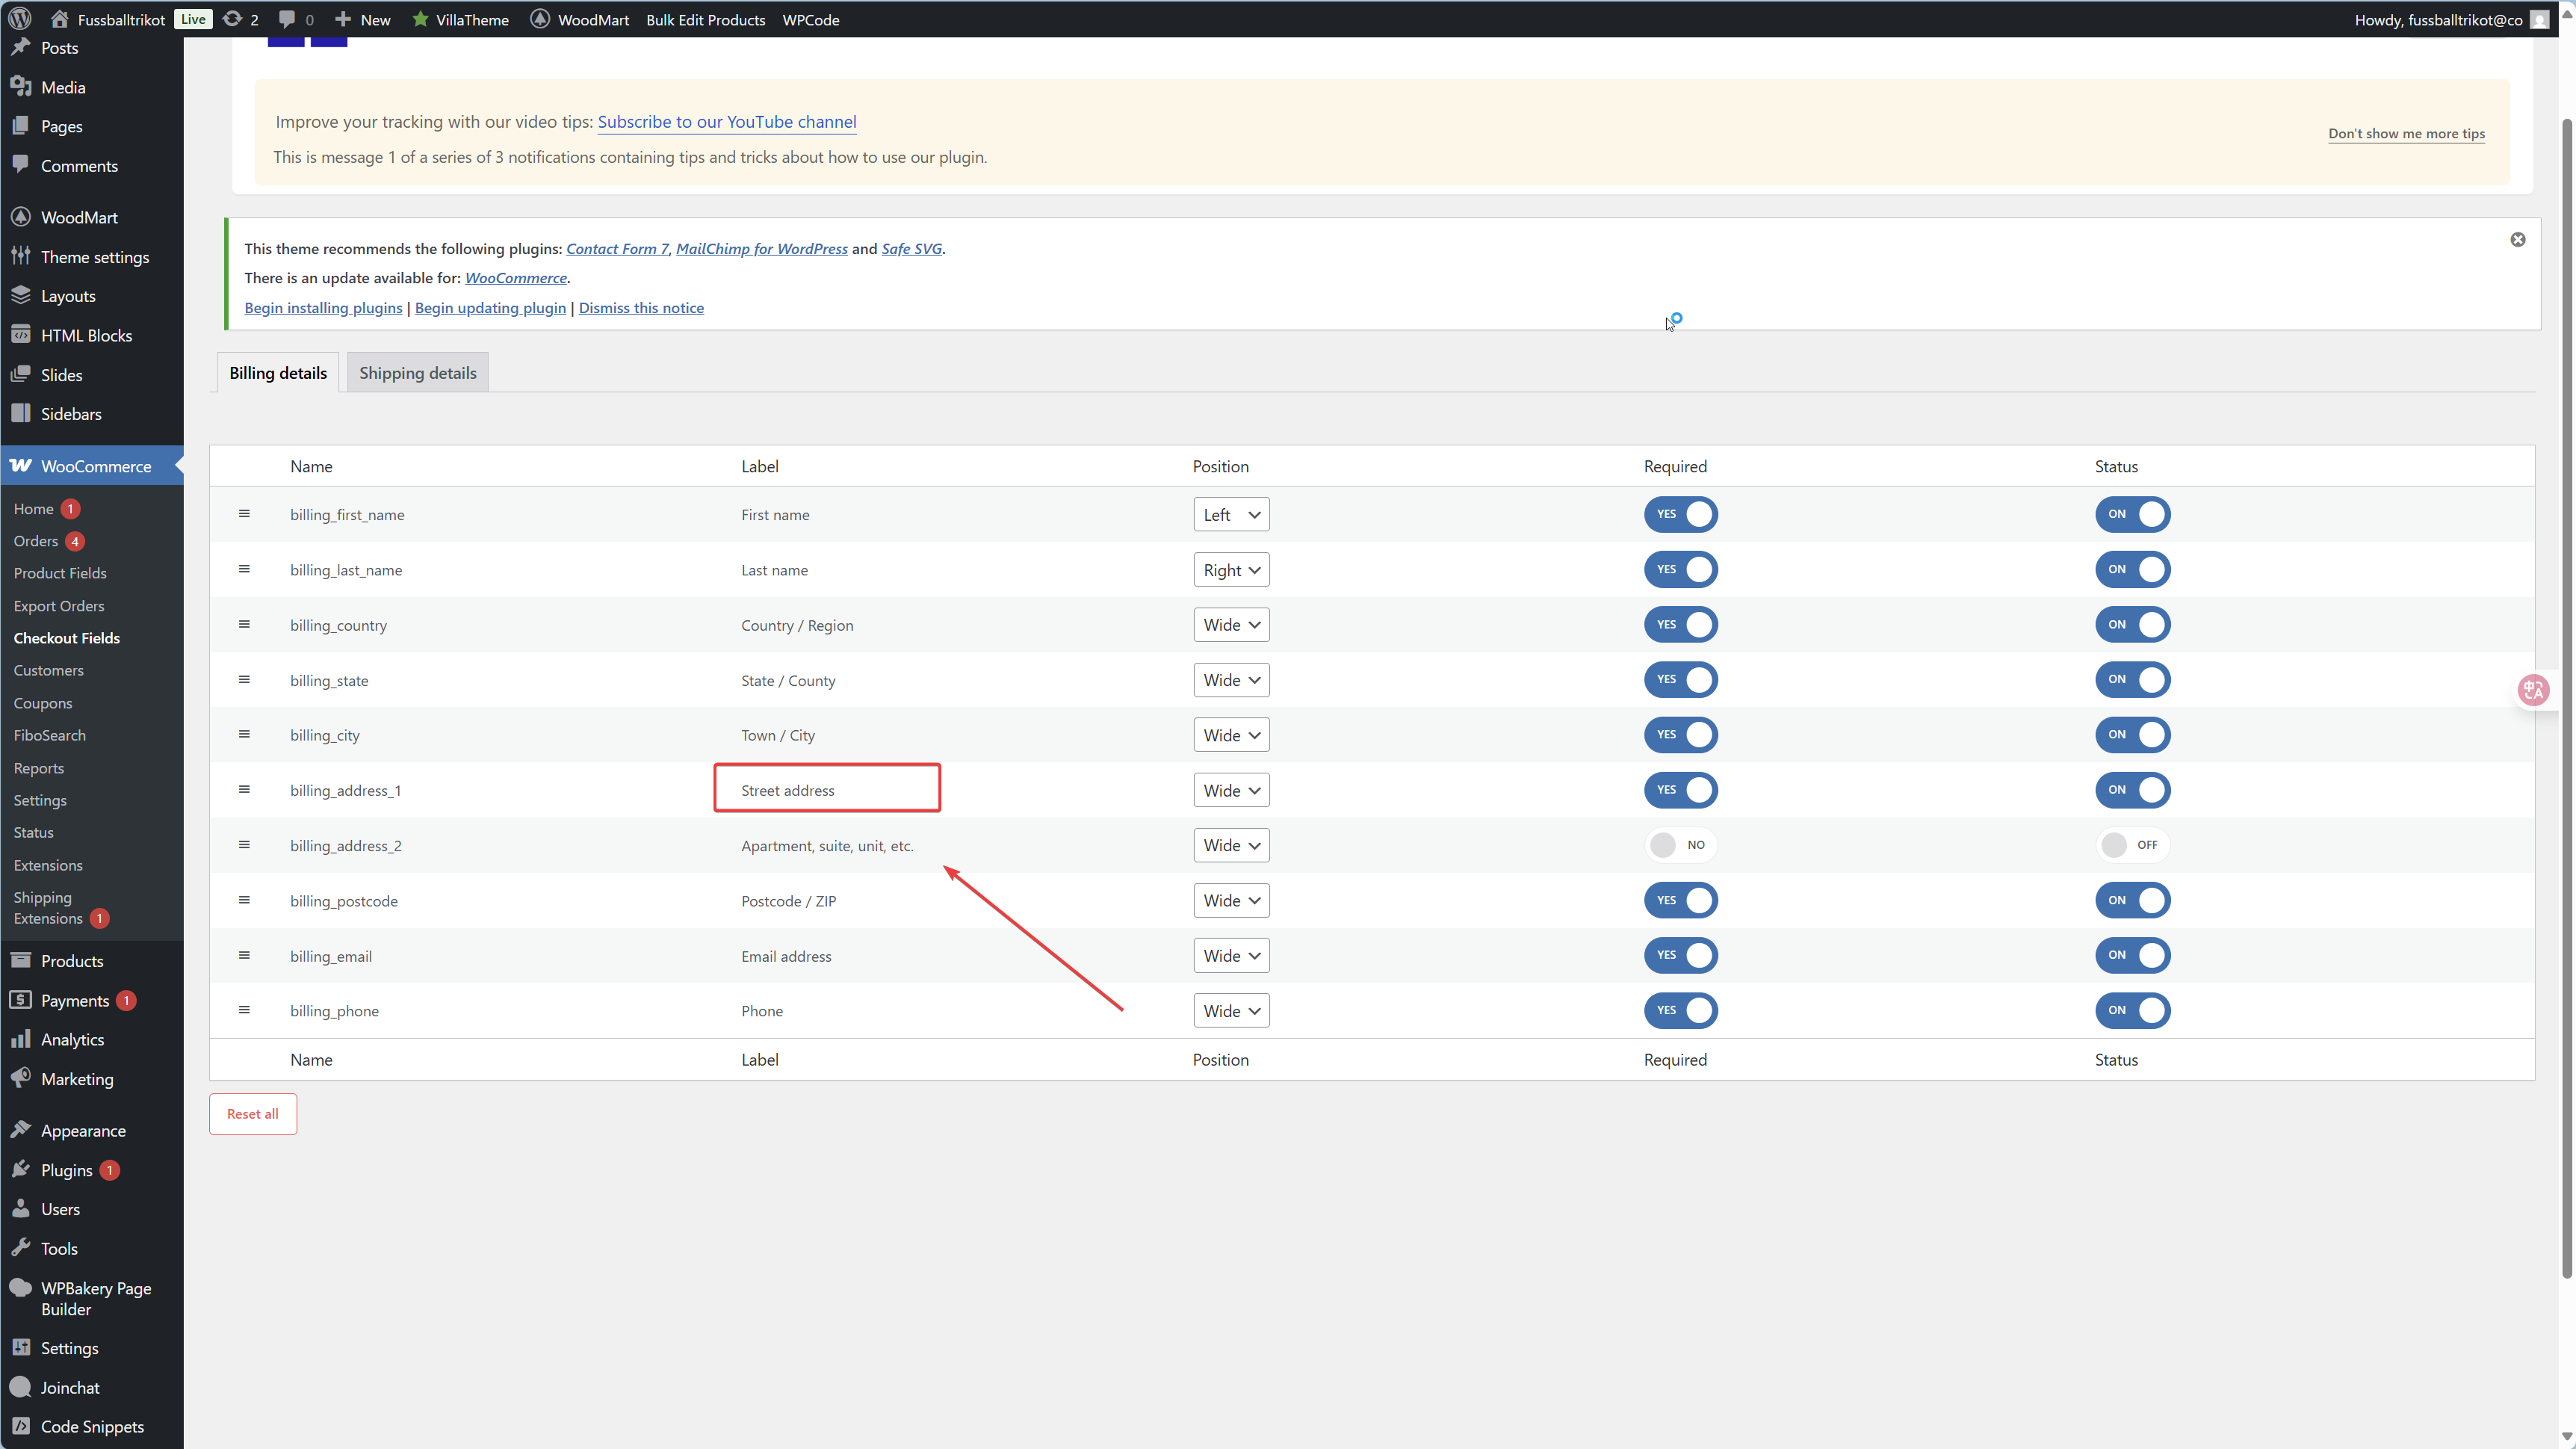The height and width of the screenshot is (1449, 2576).
Task: Click the WordPress logo in admin bar
Action: [20, 19]
